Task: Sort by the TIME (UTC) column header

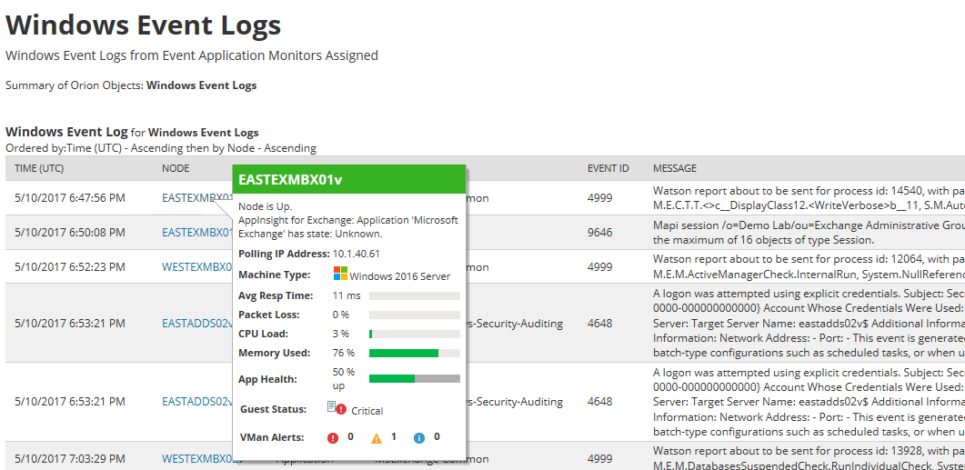Action: (x=39, y=168)
